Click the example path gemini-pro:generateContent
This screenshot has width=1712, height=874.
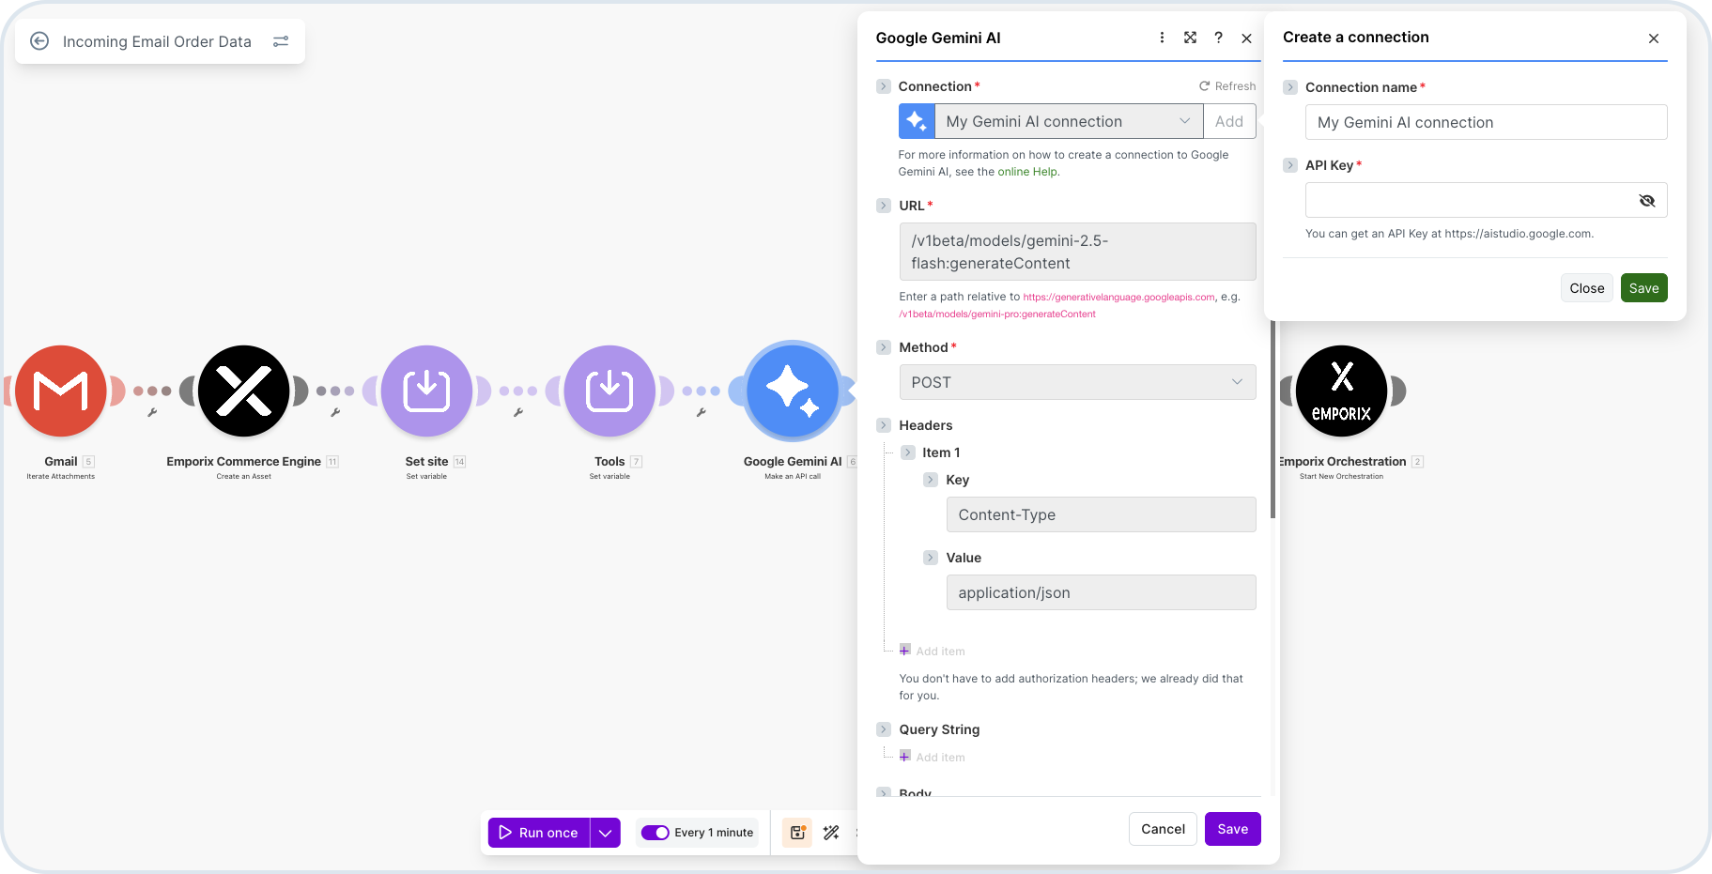point(997,314)
